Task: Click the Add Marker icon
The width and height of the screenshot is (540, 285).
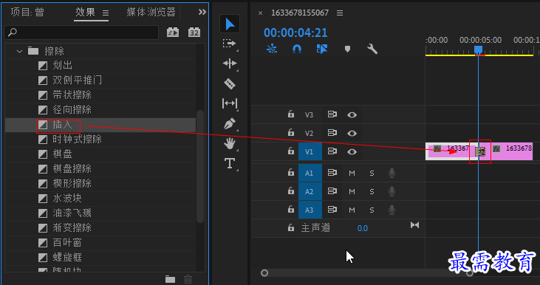Action: click(347, 49)
